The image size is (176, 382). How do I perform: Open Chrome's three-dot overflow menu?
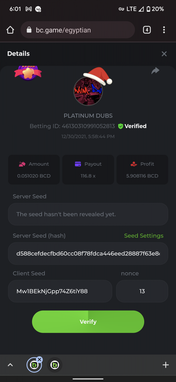pos(164,30)
